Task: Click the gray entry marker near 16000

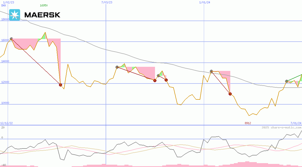Action: click(x=11, y=39)
